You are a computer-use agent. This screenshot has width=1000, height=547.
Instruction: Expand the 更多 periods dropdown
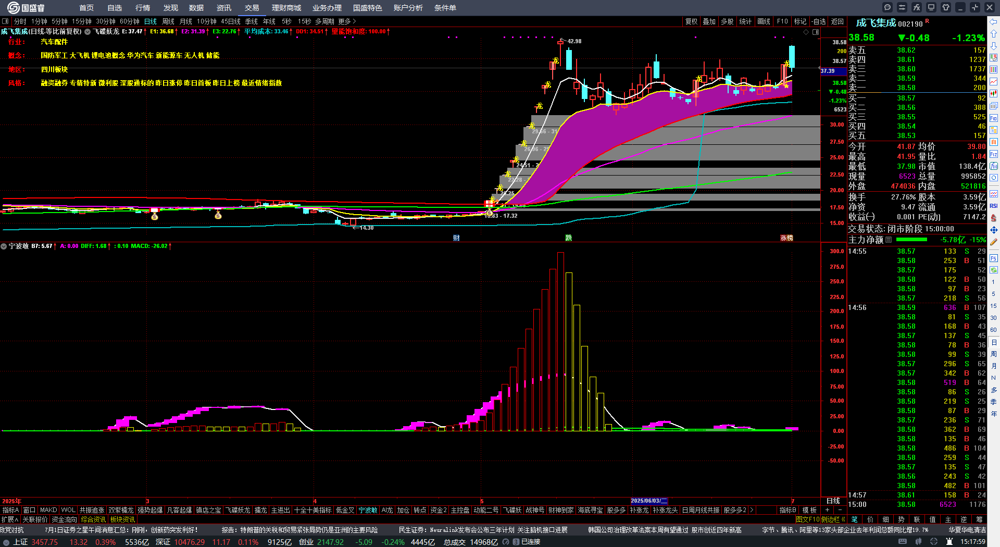click(347, 21)
